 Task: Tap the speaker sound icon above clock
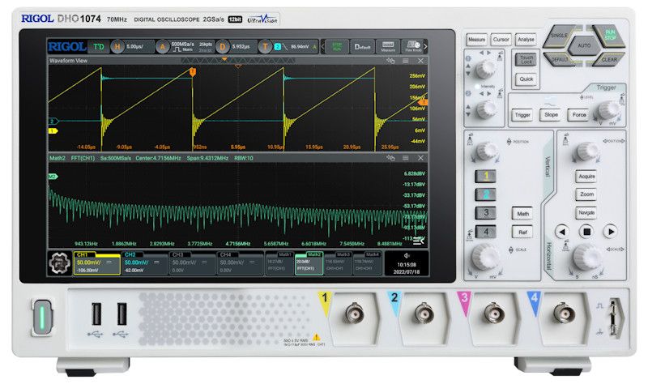pyautogui.click(x=407, y=254)
